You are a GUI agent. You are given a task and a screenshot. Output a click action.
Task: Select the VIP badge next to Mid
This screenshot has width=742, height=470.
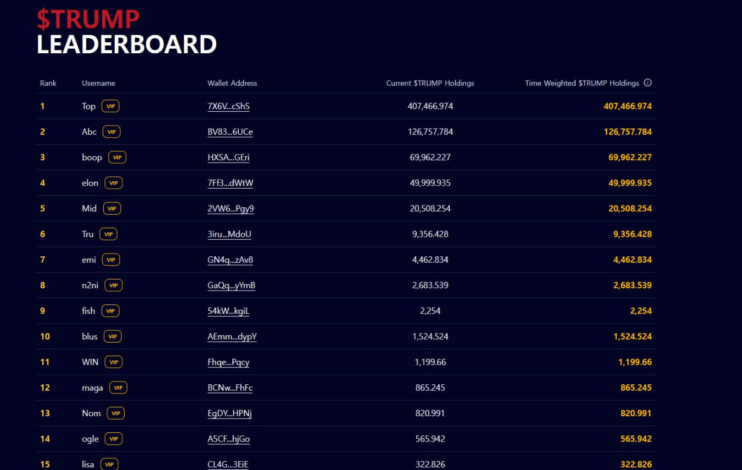(x=112, y=208)
